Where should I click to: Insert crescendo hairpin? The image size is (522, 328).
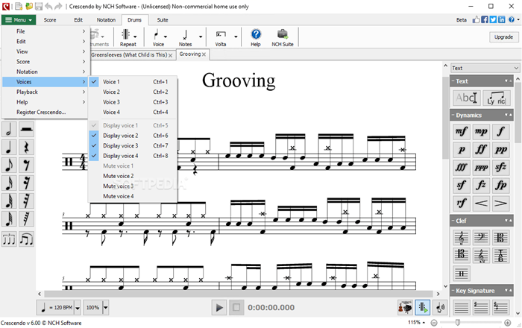[x=481, y=204]
